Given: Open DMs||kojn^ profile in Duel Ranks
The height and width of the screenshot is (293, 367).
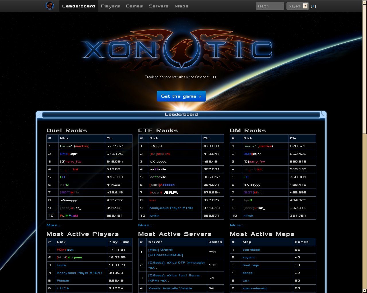Looking at the screenshot, I should point(69,154).
